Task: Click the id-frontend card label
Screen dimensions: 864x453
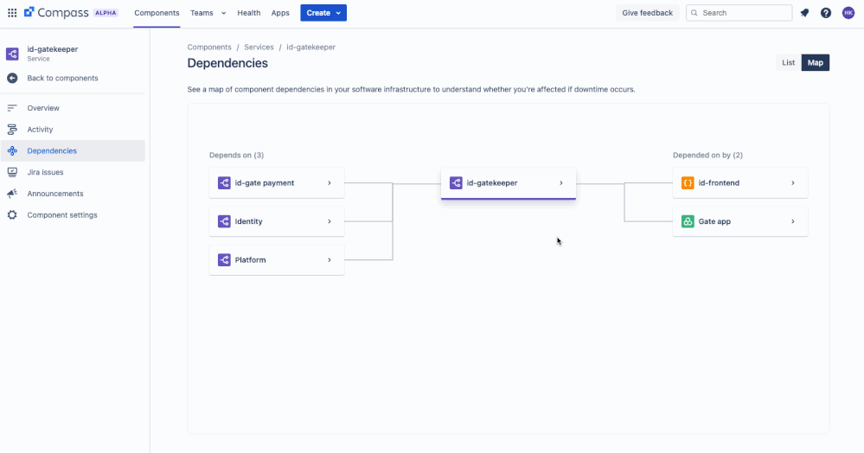Action: point(719,183)
